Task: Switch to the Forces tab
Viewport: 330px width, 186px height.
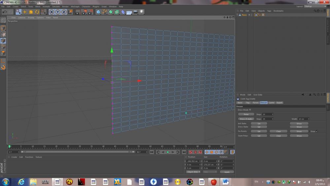Action: pyautogui.click(x=256, y=103)
